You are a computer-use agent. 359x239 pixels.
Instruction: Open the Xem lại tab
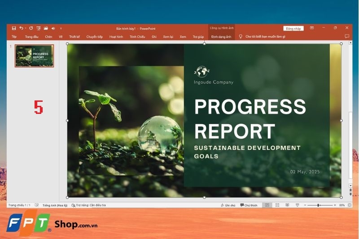coord(168,37)
